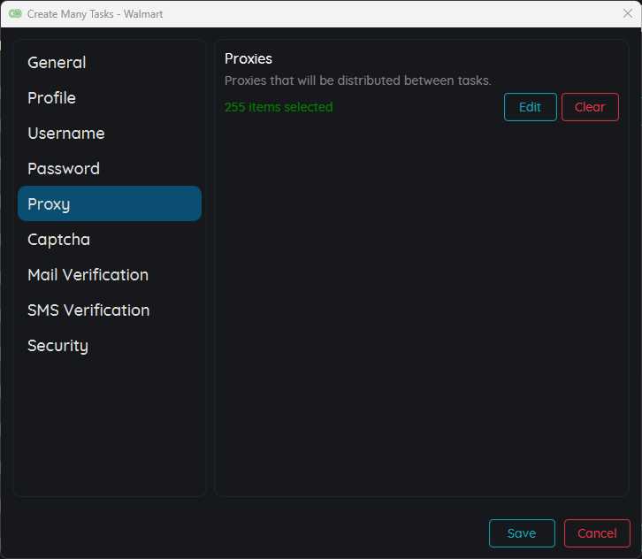Select the highlighted Proxy tab
642x559 pixels.
point(109,203)
